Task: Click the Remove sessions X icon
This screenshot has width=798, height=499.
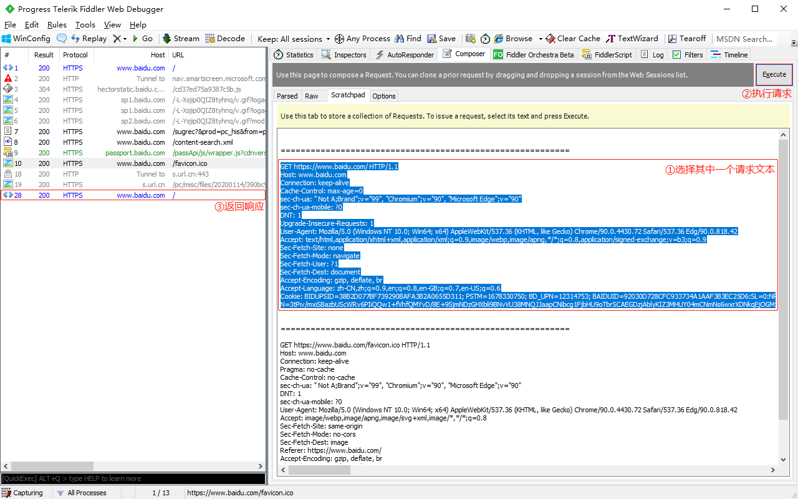Action: tap(117, 39)
